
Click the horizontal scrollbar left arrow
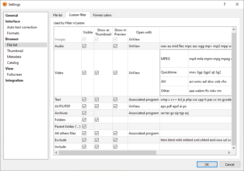56,152
